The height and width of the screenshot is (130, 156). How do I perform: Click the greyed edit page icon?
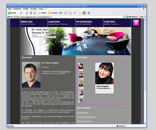click(x=75, y=13)
